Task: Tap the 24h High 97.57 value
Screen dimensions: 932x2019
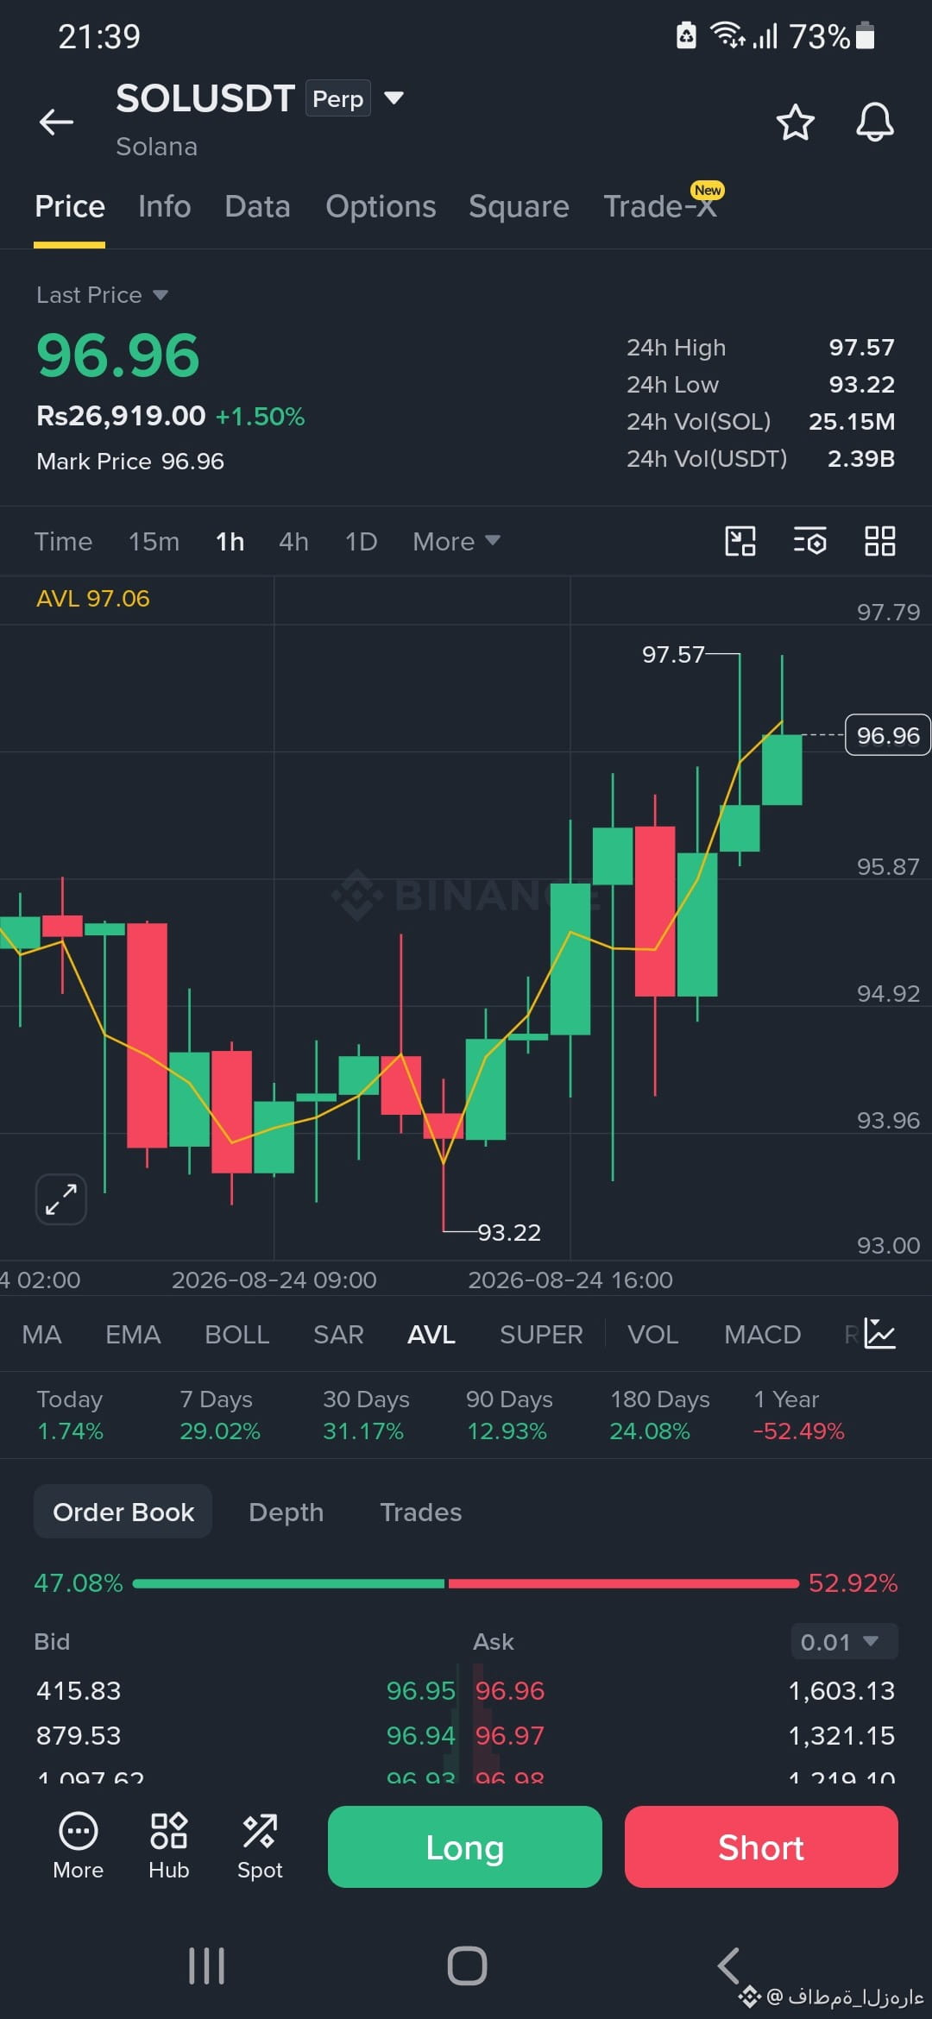Action: (861, 348)
